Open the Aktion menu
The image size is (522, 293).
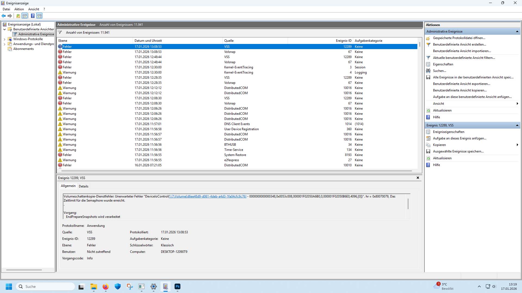[x=19, y=9]
